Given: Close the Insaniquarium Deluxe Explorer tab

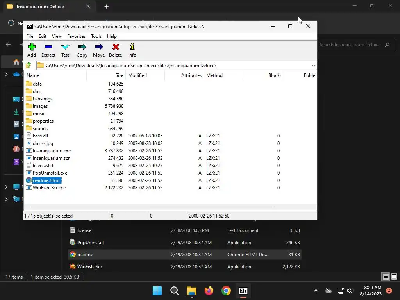Looking at the screenshot, I should coord(88,6).
